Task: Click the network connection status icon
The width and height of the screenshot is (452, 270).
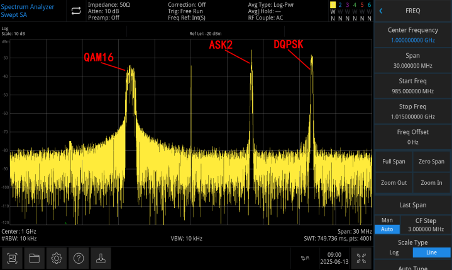Action: [x=305, y=258]
